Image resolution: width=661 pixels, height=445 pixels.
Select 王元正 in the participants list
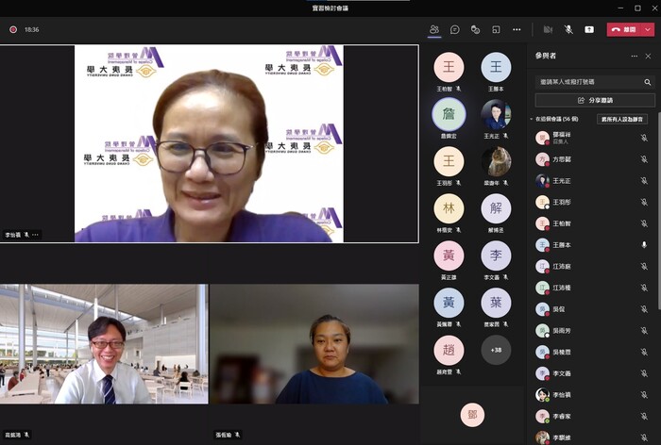pos(564,181)
